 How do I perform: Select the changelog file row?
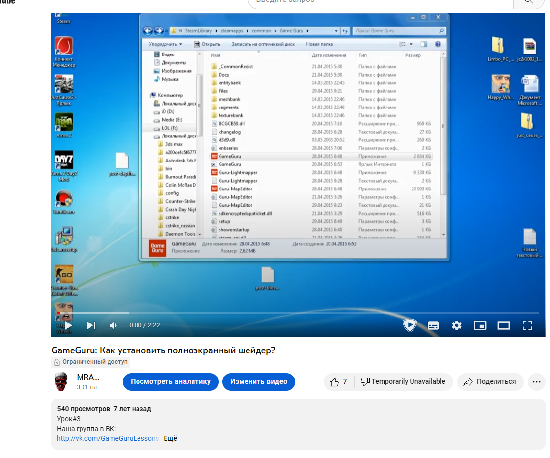pyautogui.click(x=321, y=132)
